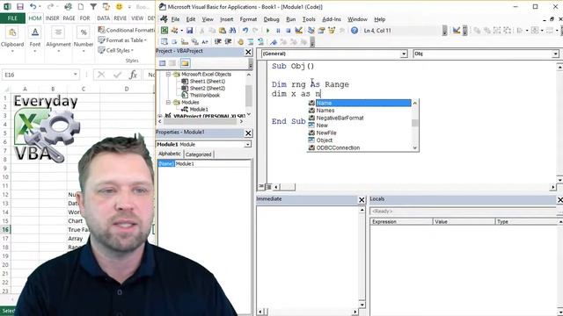Click the Indent icon in the Edit toolbar
Viewport: 563px width, 316px height.
217,42
